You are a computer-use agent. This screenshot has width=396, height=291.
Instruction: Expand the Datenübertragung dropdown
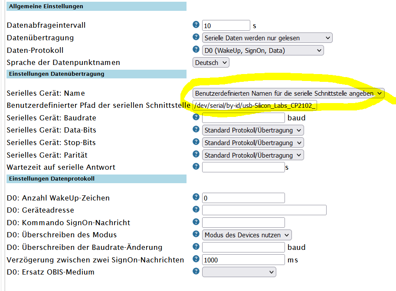click(267, 38)
